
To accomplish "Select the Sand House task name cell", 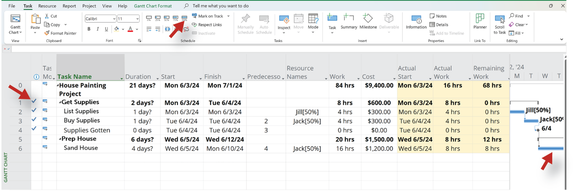I will point(91,148).
